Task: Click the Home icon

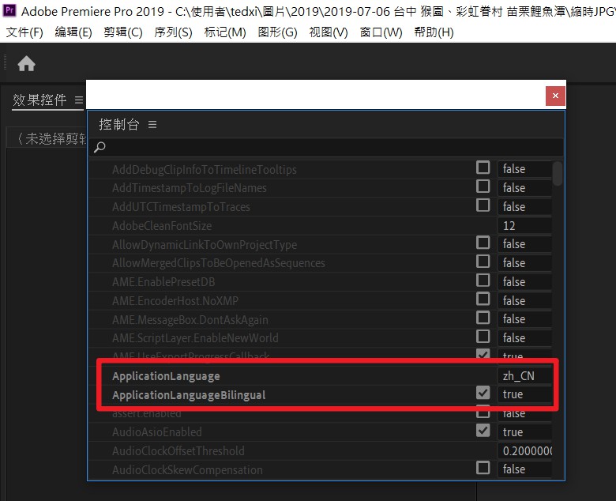Action: pyautogui.click(x=26, y=64)
